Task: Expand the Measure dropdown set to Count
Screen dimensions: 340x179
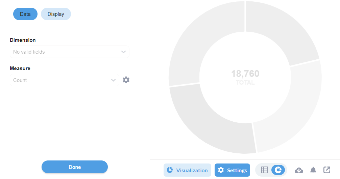Action: tap(61, 80)
